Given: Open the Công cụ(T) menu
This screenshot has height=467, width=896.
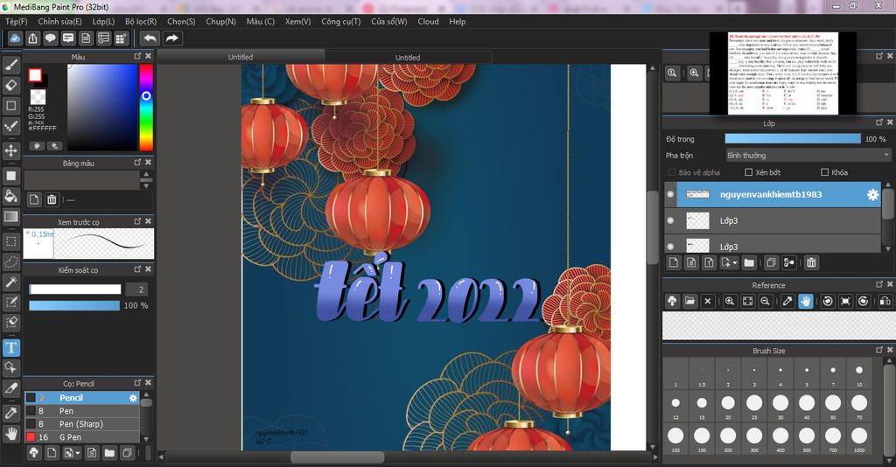Looking at the screenshot, I should click(x=340, y=21).
